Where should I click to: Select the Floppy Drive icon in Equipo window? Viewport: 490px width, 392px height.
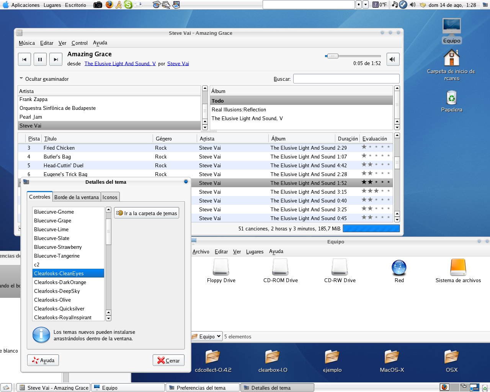click(221, 271)
